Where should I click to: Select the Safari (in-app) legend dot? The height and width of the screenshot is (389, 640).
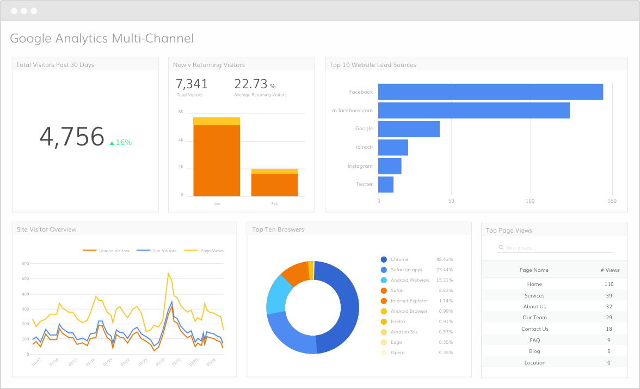coord(384,270)
